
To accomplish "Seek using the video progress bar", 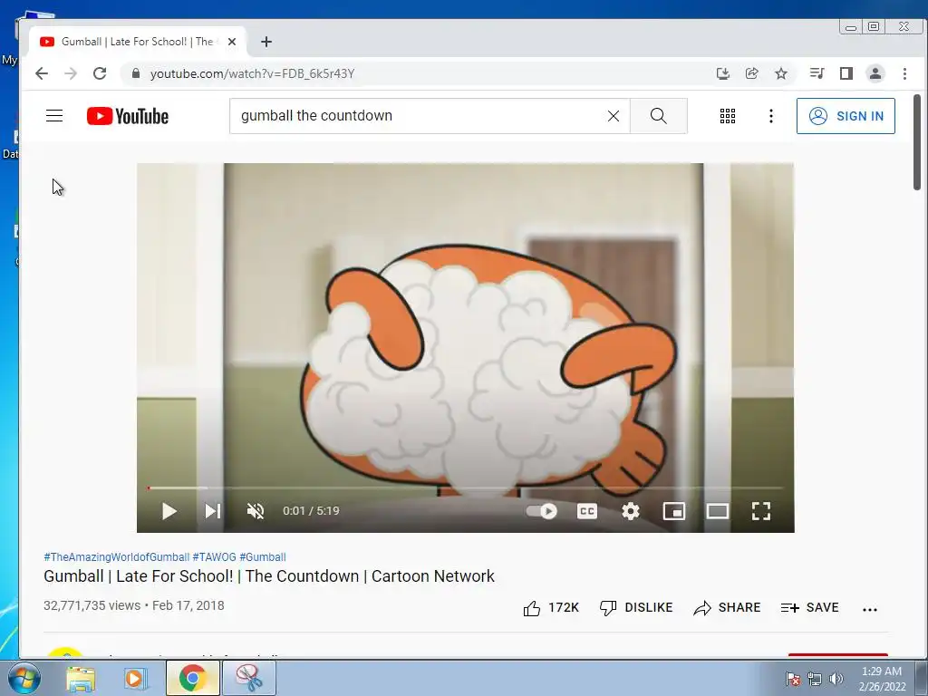I will click(x=465, y=488).
